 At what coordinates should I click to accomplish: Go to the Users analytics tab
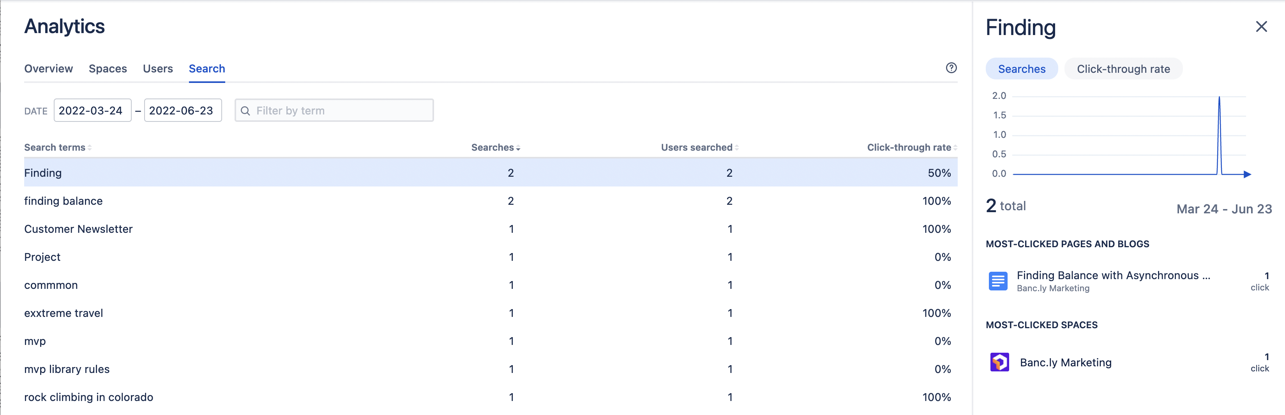click(158, 69)
